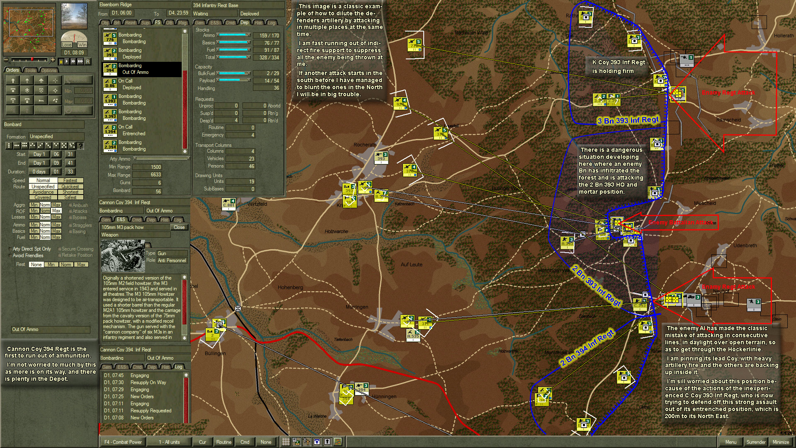796x448 pixels.
Task: Toggle map grid icon in bottom toolbar
Action: coord(286,442)
